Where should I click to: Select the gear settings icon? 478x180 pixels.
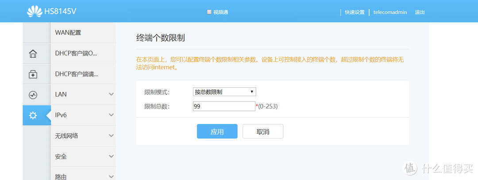[x=33, y=116]
